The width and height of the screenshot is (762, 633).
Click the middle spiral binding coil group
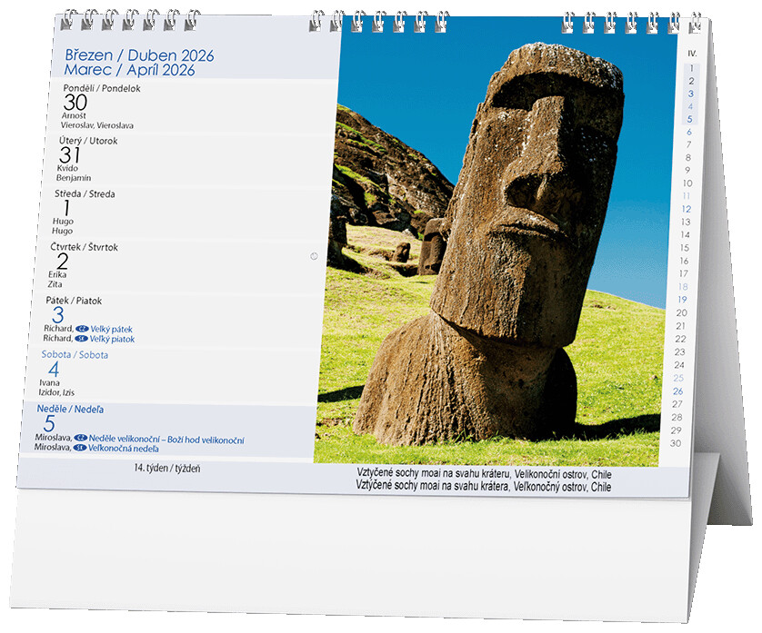click(378, 18)
